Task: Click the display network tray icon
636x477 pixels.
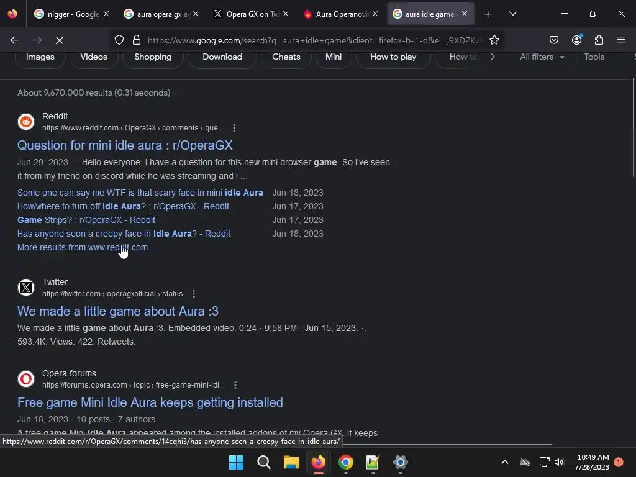Action: click(x=544, y=462)
